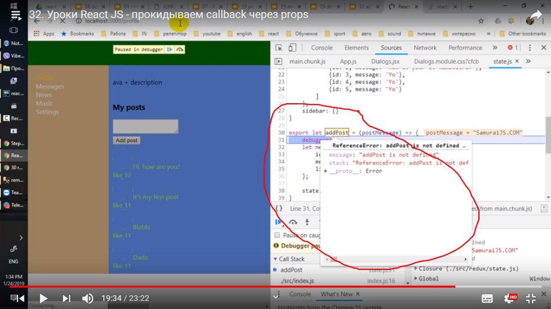551x309 pixels.
Task: Skip to the next video
Action: click(66, 298)
